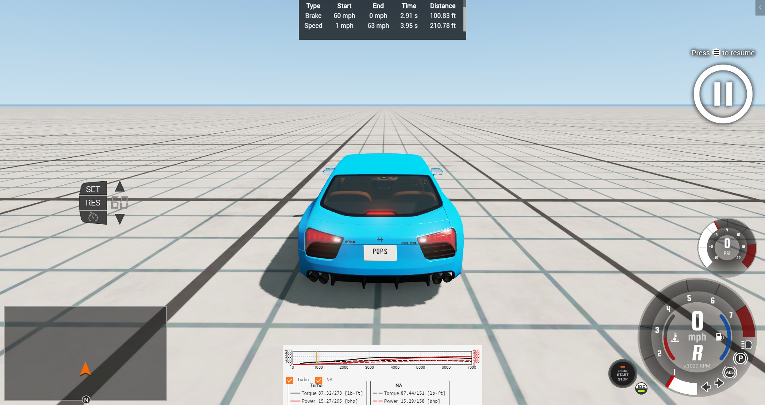Click the NA Power 15.29/158 legend entry
The width and height of the screenshot is (765, 405).
click(x=406, y=401)
